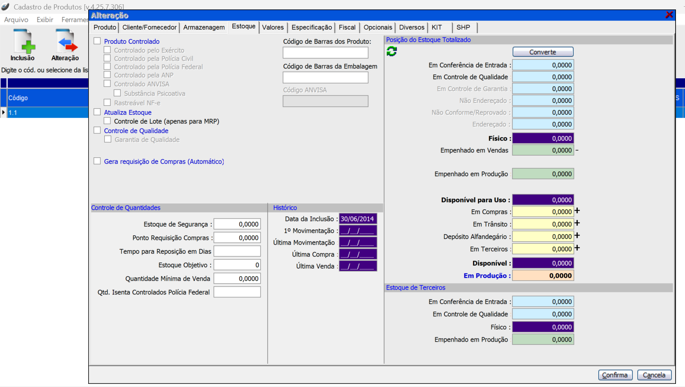This screenshot has width=685, height=387.
Task: Enable the Produto Controlado checkbox
Action: (97, 41)
